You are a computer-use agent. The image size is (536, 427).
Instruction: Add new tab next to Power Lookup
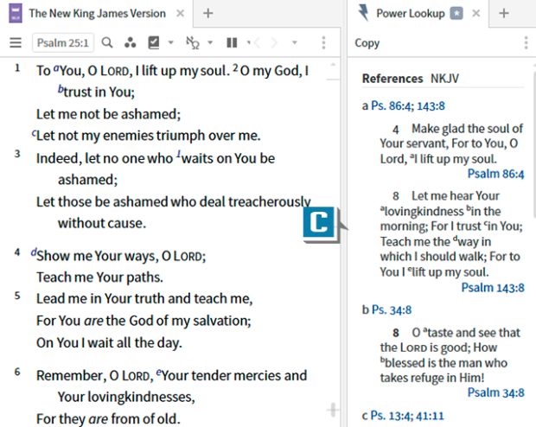tap(504, 14)
